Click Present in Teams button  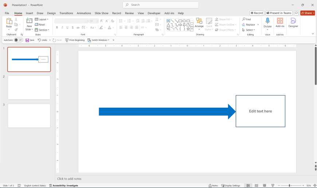[x=279, y=13]
